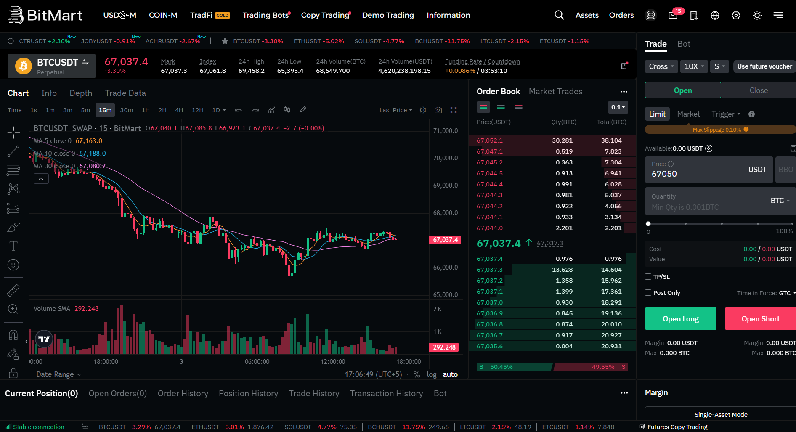Select the crosshair cursor tool
796x432 pixels.
coord(13,133)
